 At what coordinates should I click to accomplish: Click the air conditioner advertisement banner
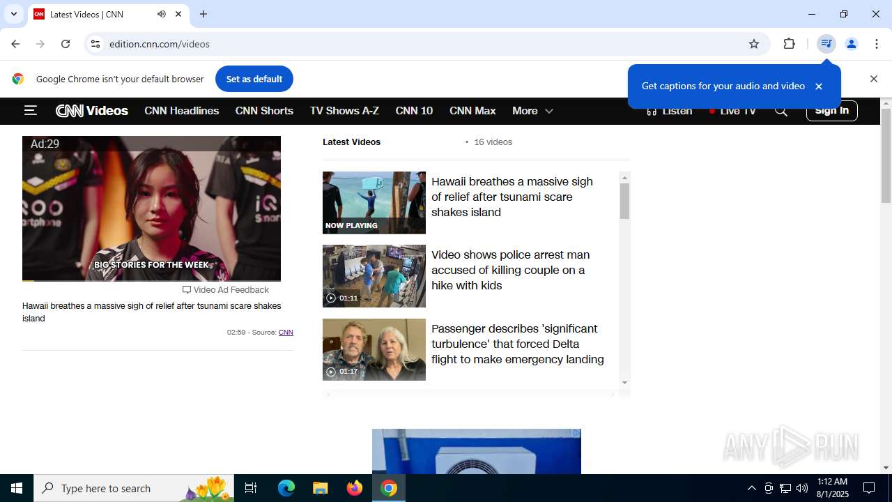(477, 452)
